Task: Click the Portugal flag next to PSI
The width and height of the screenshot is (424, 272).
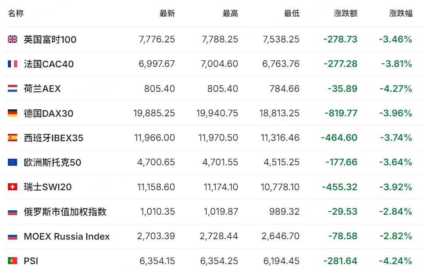Action: click(12, 261)
